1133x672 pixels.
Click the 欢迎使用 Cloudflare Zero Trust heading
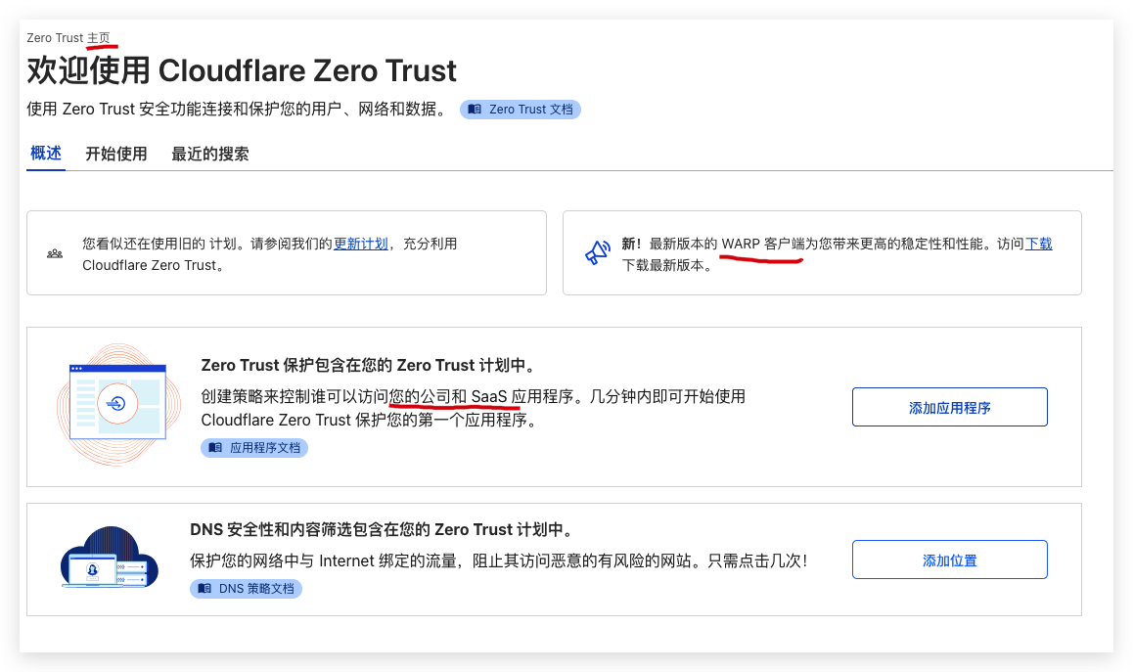point(242,70)
